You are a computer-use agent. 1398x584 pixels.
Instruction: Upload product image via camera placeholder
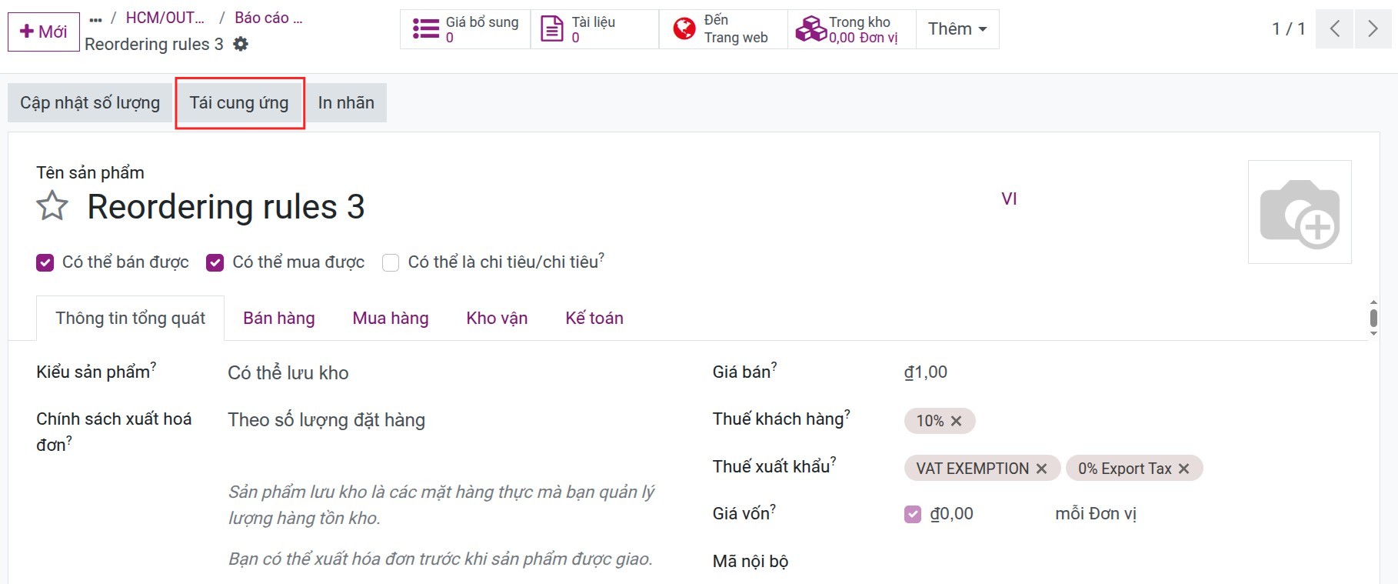(x=1300, y=212)
